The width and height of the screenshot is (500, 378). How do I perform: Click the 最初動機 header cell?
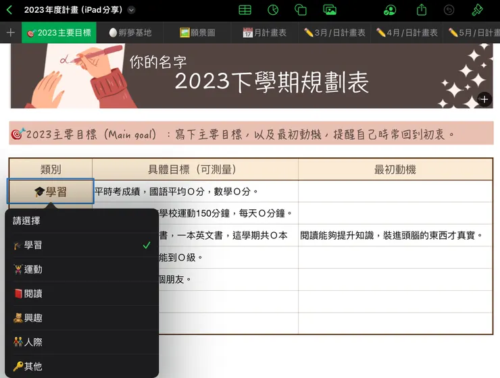pyautogui.click(x=395, y=169)
